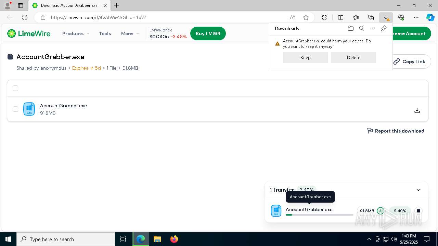
Task: Click the transfer progress bar
Action: click(319, 215)
